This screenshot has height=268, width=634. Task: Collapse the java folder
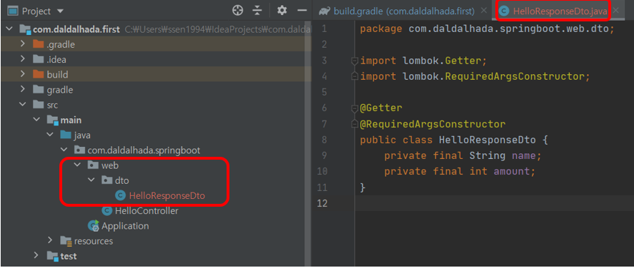point(50,135)
